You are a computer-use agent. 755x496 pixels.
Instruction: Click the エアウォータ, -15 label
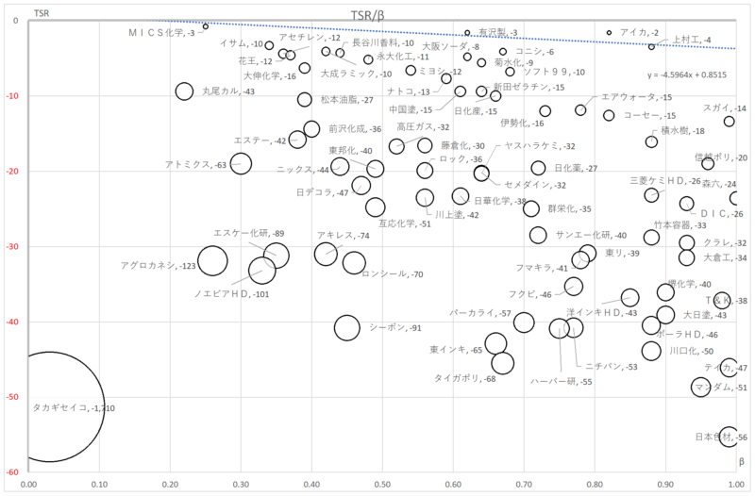click(x=636, y=98)
